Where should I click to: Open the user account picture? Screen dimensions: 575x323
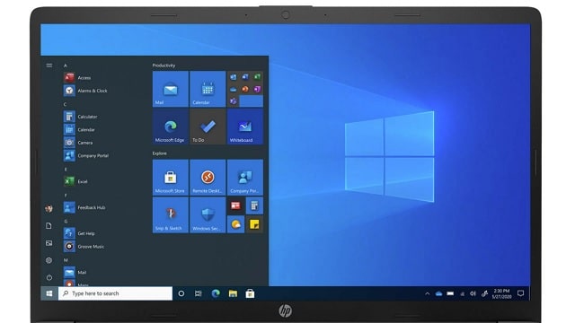(x=49, y=209)
